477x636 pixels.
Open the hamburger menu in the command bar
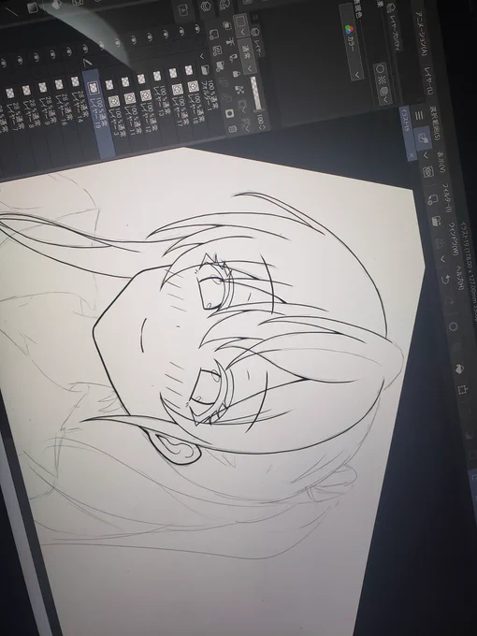coord(419,116)
